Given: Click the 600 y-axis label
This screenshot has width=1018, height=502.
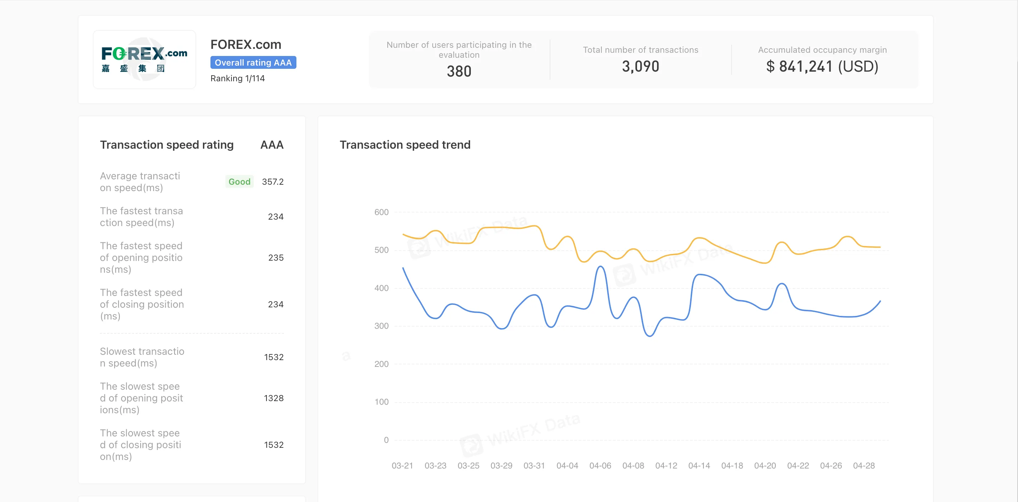Looking at the screenshot, I should [381, 212].
